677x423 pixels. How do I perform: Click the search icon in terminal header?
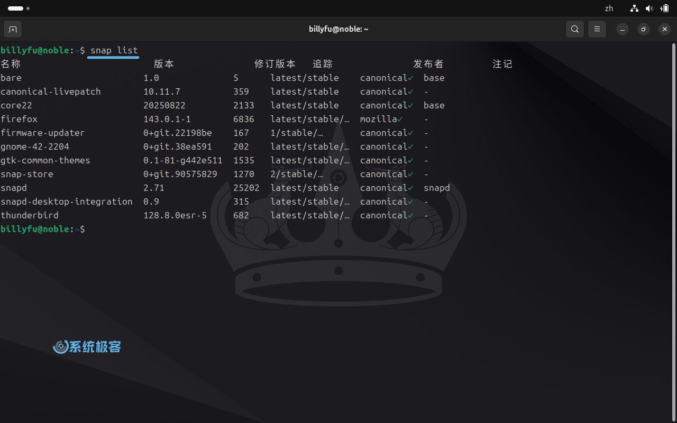pyautogui.click(x=575, y=29)
